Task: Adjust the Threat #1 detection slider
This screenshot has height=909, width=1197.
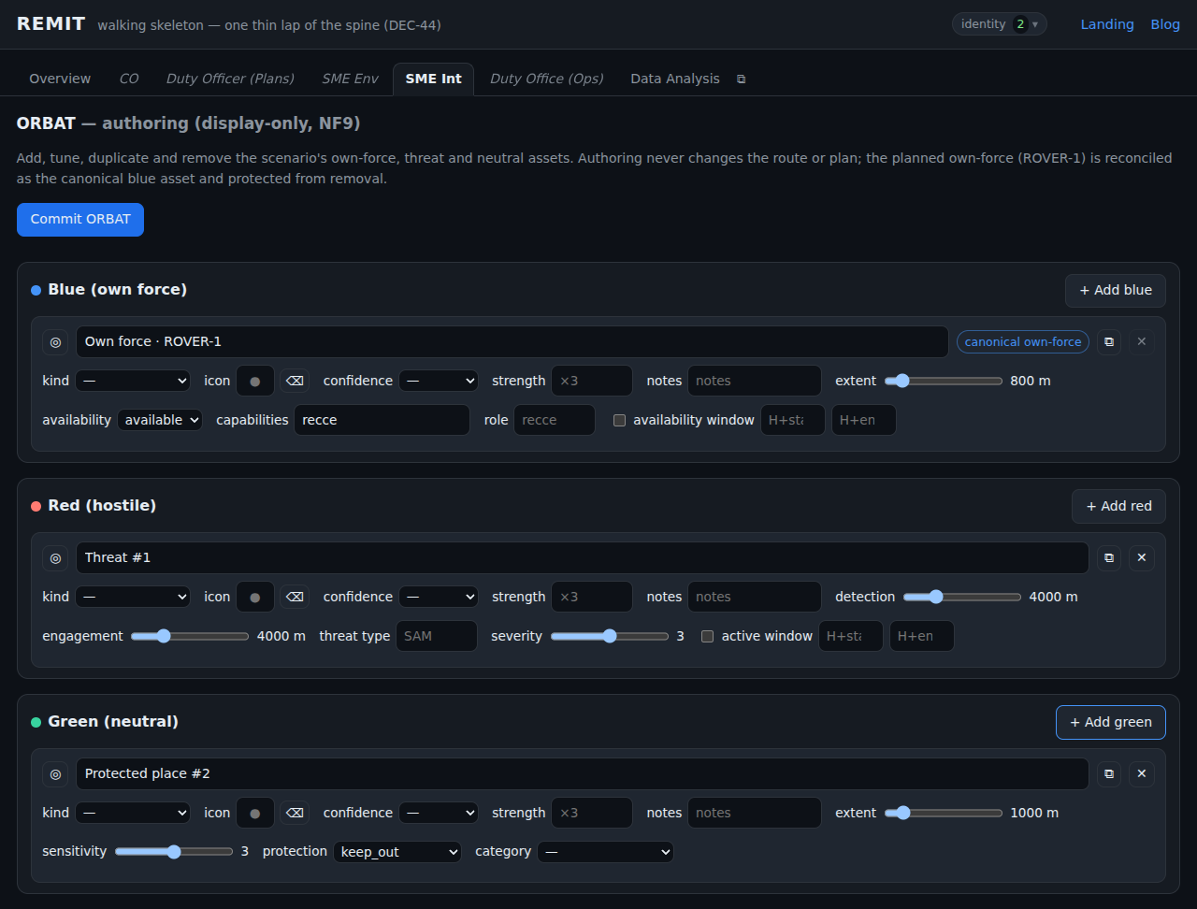Action: click(x=962, y=598)
